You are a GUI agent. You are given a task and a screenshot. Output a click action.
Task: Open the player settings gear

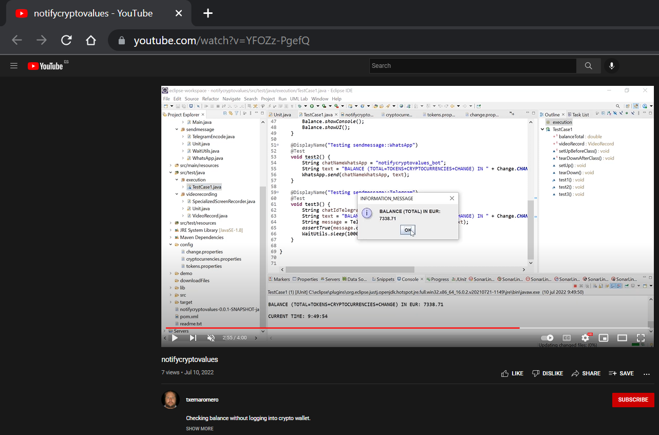585,338
